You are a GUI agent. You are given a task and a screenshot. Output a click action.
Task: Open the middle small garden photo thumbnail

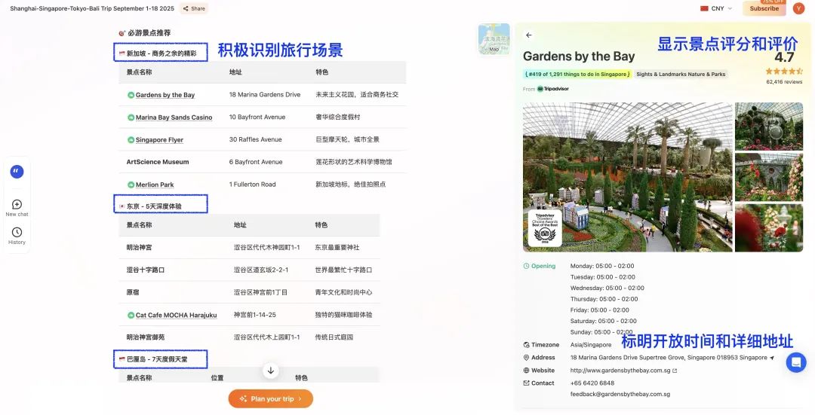point(769,177)
